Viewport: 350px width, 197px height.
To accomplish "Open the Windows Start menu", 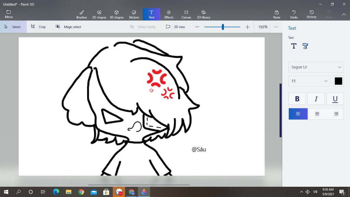I will [6, 192].
